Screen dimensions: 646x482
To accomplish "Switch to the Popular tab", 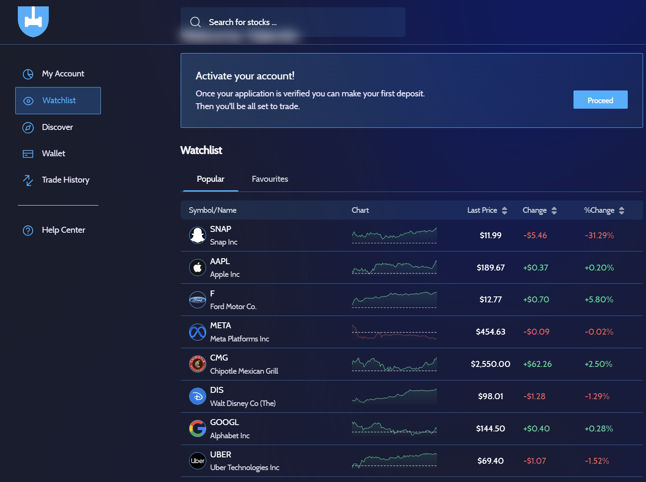I will coord(210,179).
